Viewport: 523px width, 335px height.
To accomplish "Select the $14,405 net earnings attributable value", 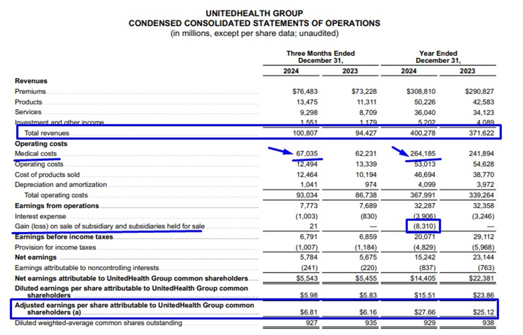I will click(423, 278).
